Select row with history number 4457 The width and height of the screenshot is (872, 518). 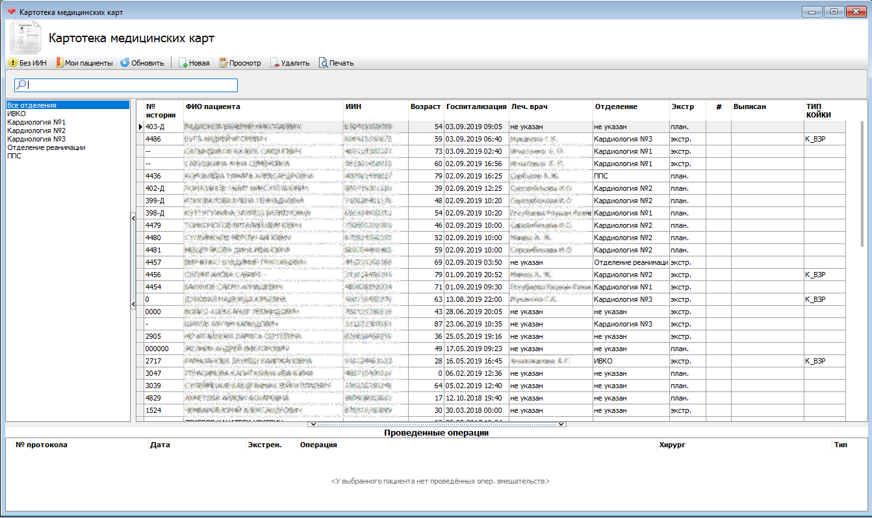491,262
